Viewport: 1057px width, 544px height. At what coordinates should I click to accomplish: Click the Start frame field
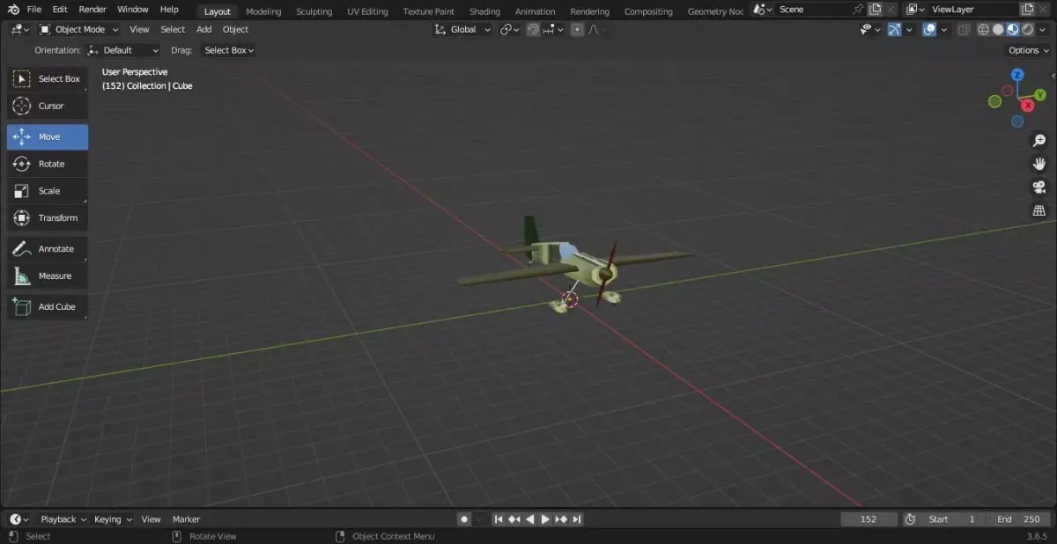952,519
